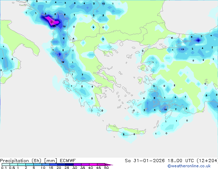The width and height of the screenshot is (218, 169).
Task: Click legend swatch between 25 and 30 mm
Action: pos(69,165)
